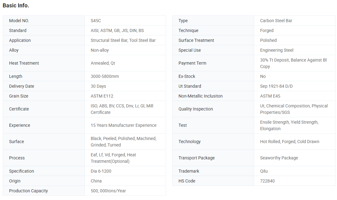Select the 3000-5800mm length value
This screenshot has width=337, height=200.
tap(105, 76)
